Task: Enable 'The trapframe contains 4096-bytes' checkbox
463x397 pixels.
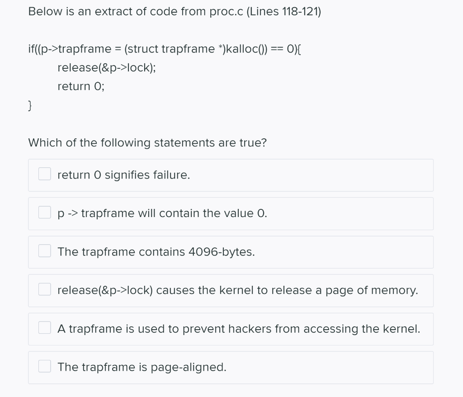Action: point(44,251)
